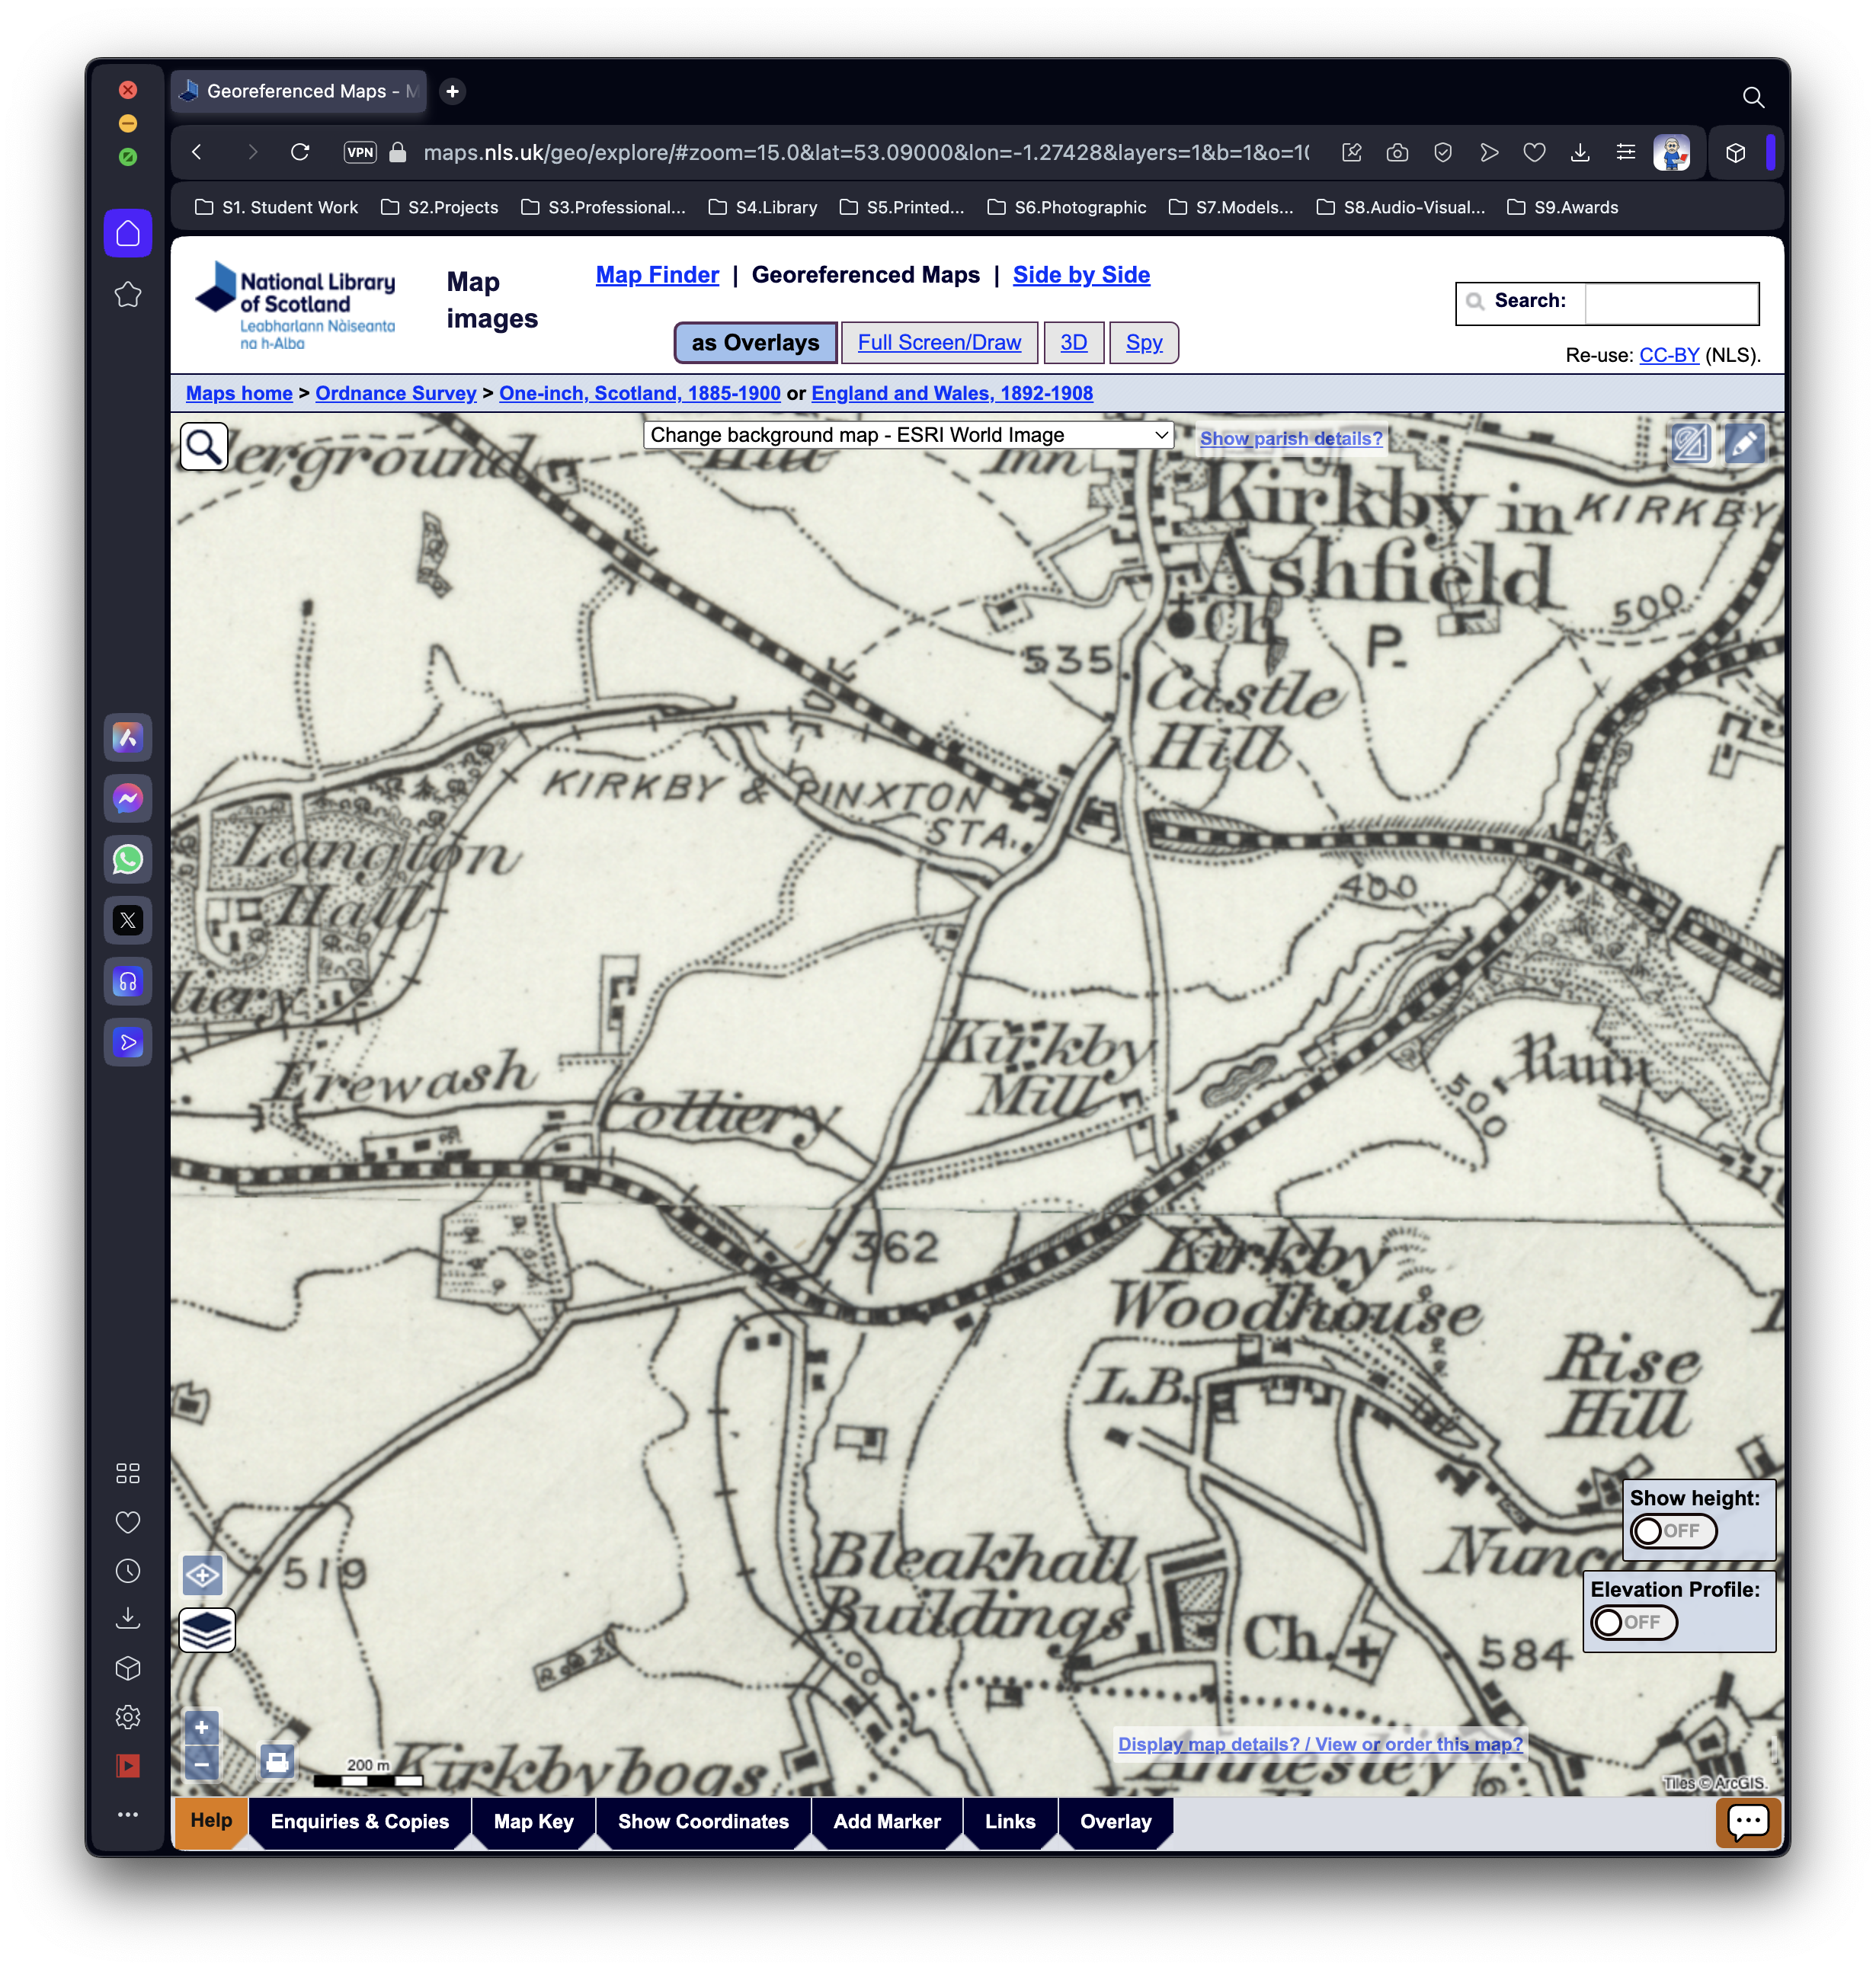The image size is (1876, 1970).
Task: Zoom in with the plus button
Action: click(x=202, y=1727)
